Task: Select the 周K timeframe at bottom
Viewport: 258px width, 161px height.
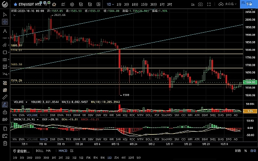Action: [117, 158]
